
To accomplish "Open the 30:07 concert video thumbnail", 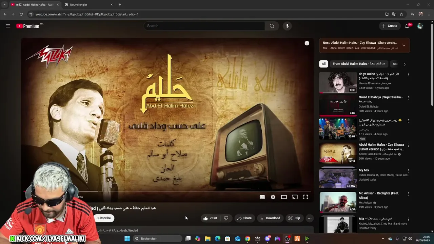I will click(338, 128).
